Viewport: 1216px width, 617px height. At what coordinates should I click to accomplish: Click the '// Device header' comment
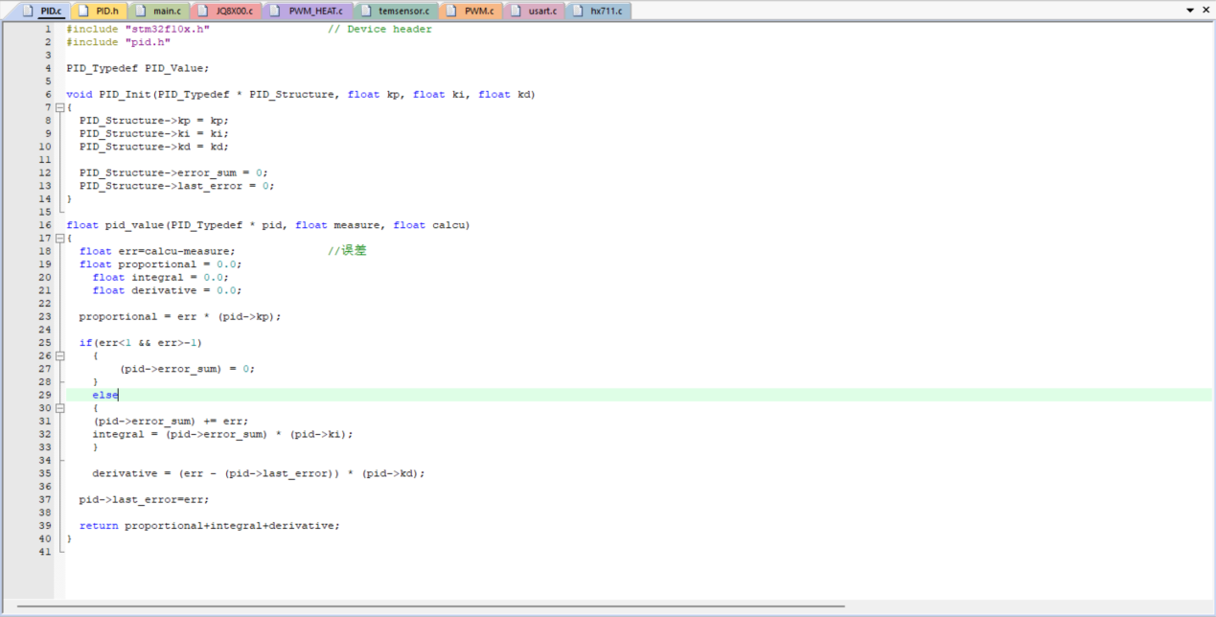[x=379, y=30]
